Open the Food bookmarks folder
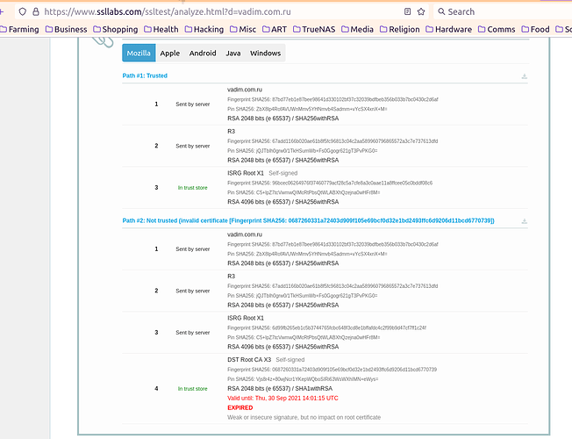Image resolution: width=572 pixels, height=439 pixels. 535,29
